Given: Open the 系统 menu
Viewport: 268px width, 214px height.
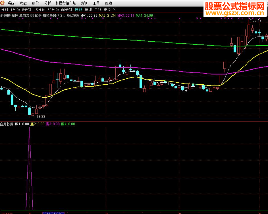Looking at the screenshot, I should [11, 3].
